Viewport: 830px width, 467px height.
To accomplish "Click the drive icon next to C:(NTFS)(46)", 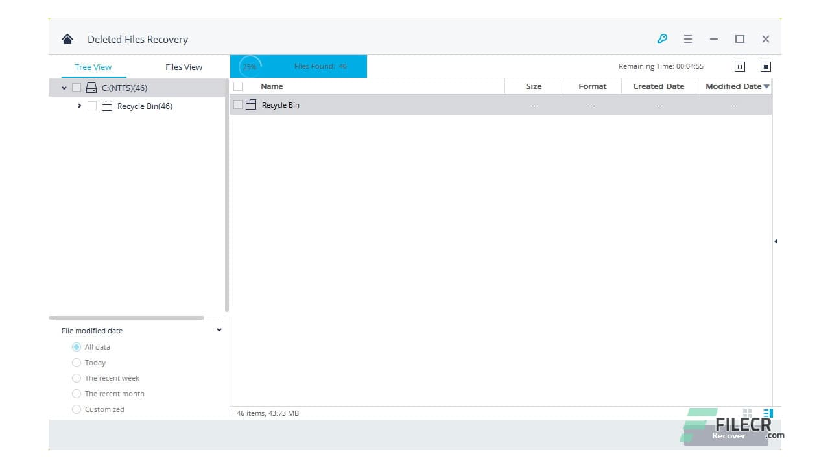I will (91, 88).
